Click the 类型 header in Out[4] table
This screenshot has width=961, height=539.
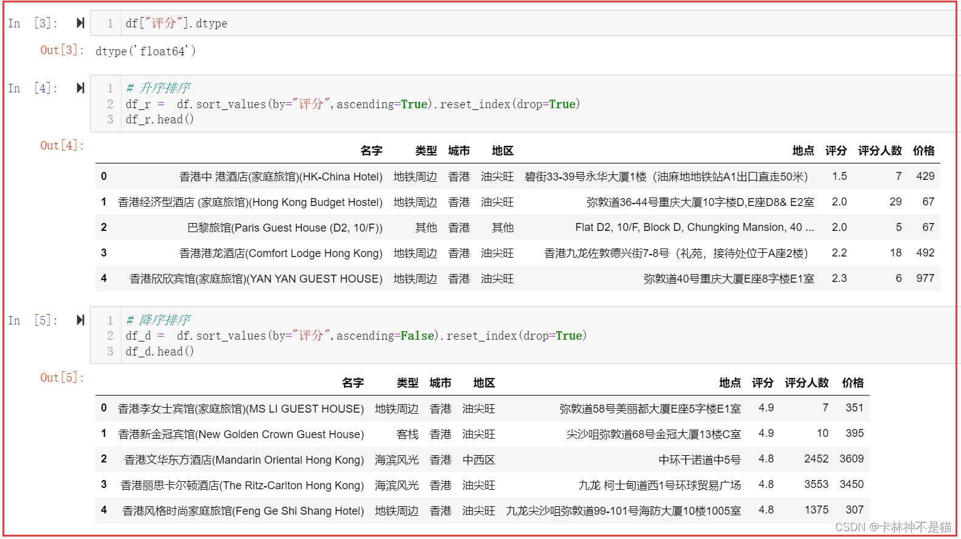tap(426, 151)
